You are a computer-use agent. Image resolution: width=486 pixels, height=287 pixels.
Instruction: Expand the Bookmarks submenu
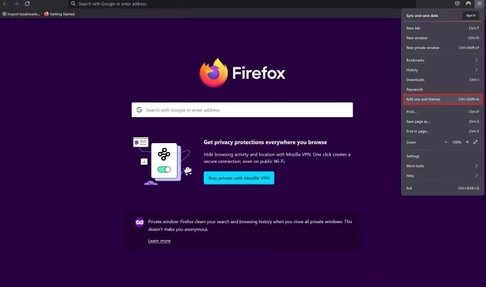(x=442, y=60)
